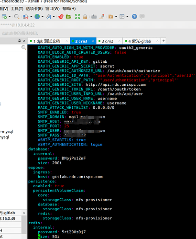The image size is (196, 239).
Task: Expand the font dropdown arrow
Action: pos(54,17)
